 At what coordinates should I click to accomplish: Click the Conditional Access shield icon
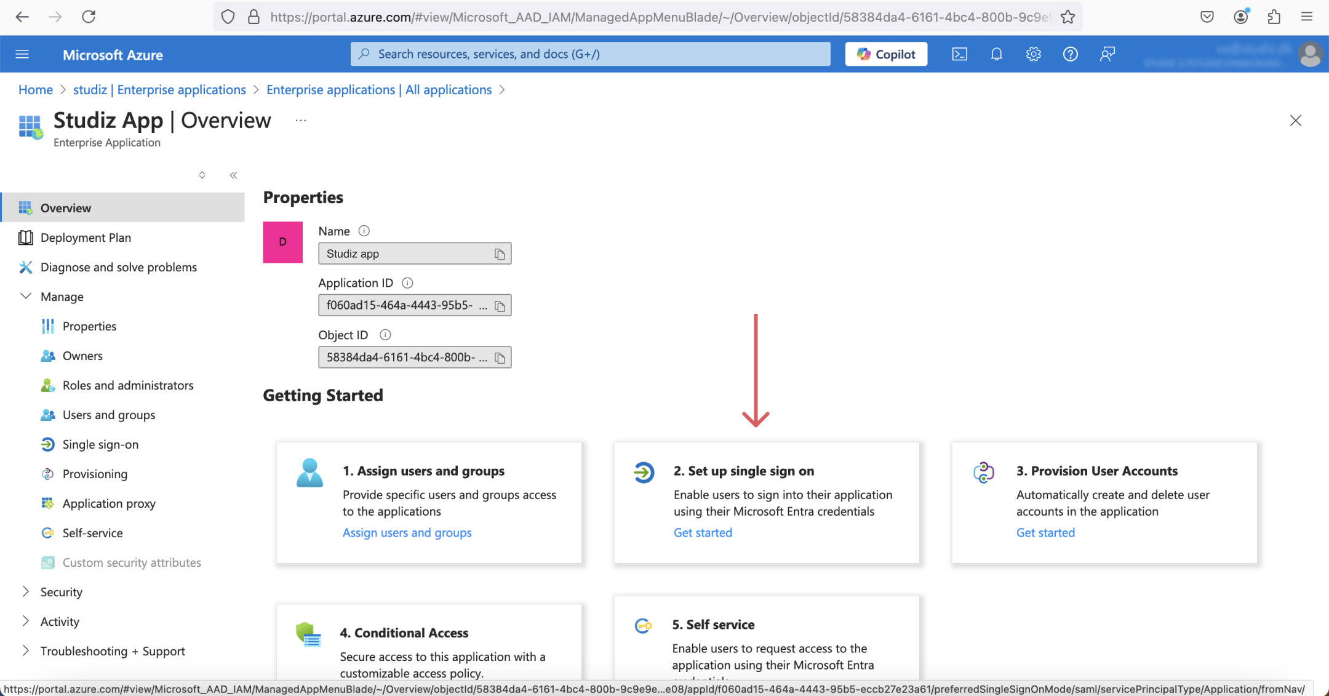click(308, 634)
